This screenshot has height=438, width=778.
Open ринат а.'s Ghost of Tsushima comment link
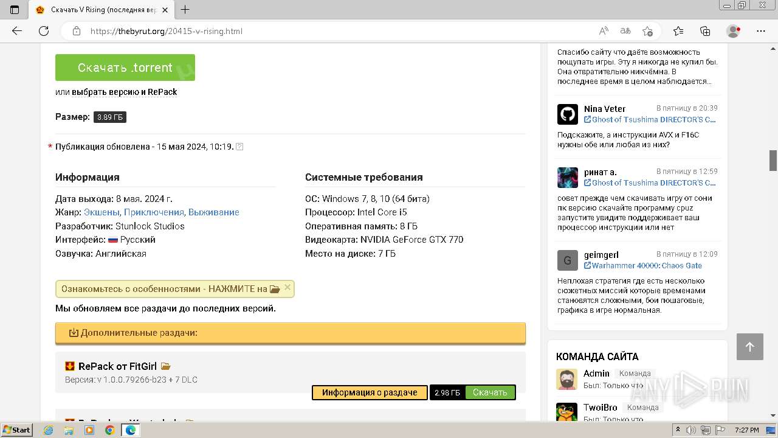coord(650,183)
